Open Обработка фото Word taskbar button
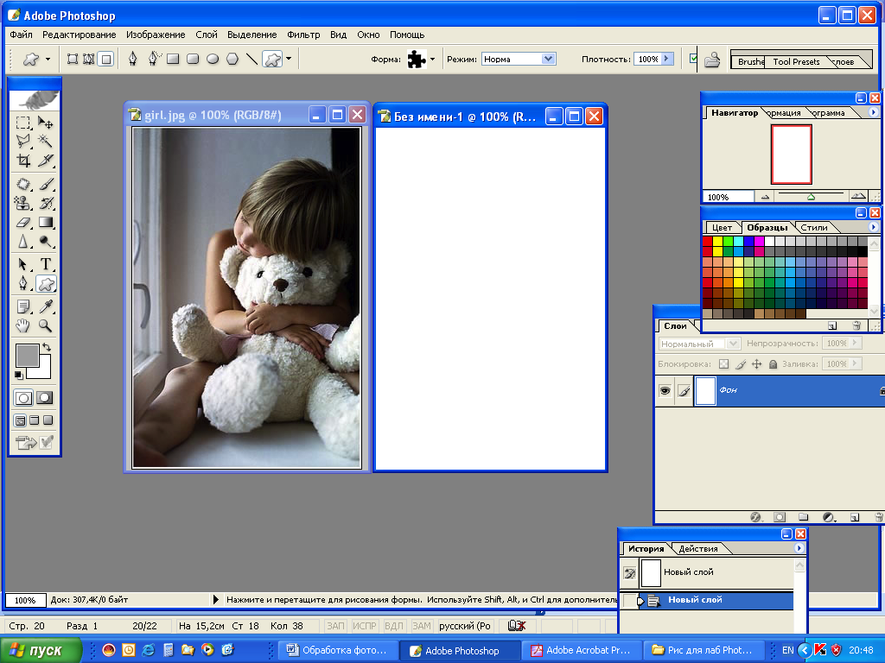The width and height of the screenshot is (885, 663). pos(336,650)
